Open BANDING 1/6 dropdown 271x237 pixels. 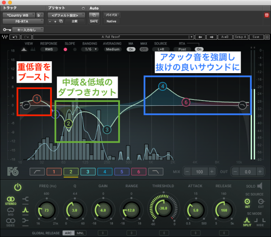[x=90, y=49]
